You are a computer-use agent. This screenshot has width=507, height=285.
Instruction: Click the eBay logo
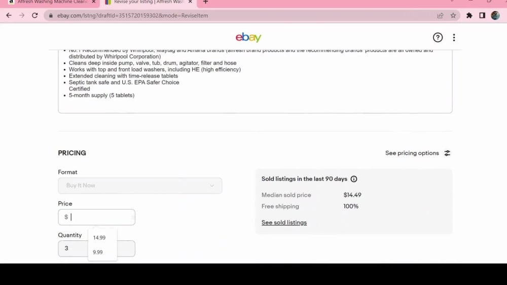point(248,37)
